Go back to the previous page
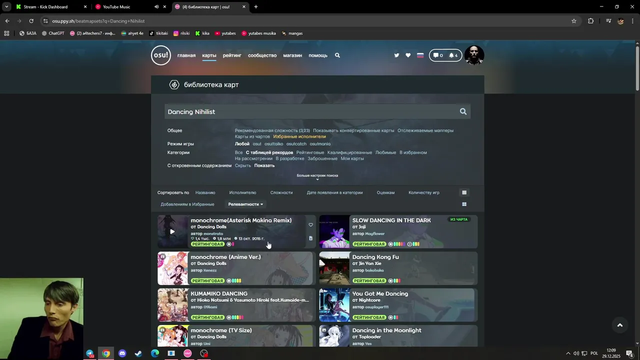Viewport: 640px width, 360px height. coord(7,21)
